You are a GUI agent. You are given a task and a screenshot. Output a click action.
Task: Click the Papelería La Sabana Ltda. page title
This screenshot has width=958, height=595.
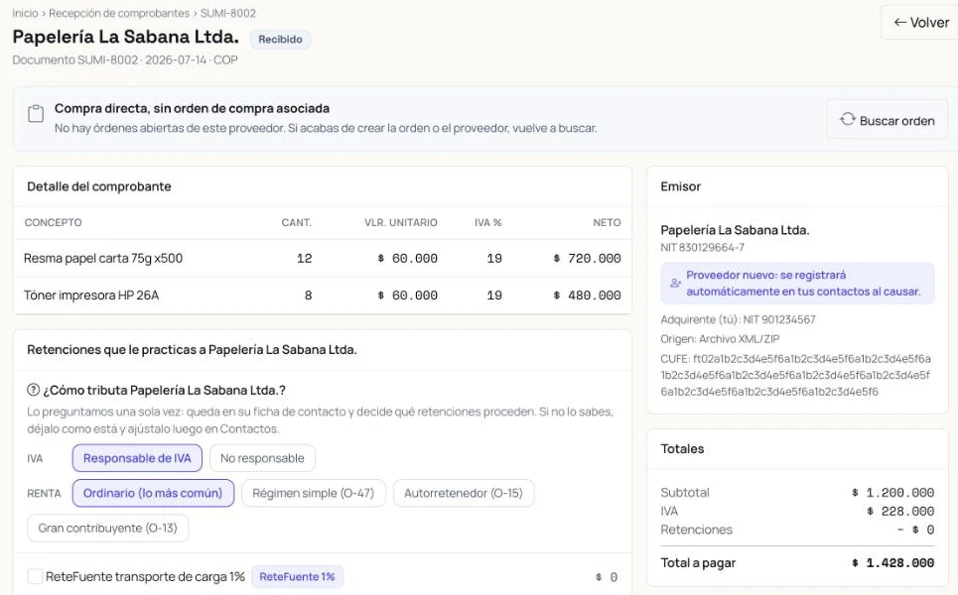pos(126,38)
